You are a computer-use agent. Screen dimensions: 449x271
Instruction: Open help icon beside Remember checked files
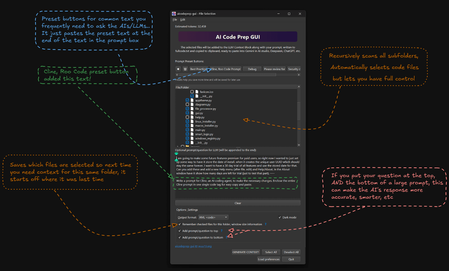click(x=266, y=224)
